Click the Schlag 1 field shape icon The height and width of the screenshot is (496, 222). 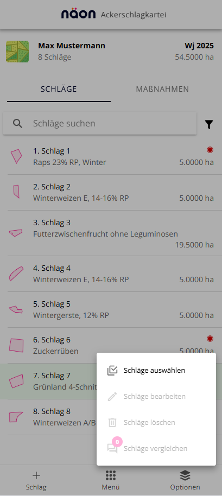(x=16, y=156)
